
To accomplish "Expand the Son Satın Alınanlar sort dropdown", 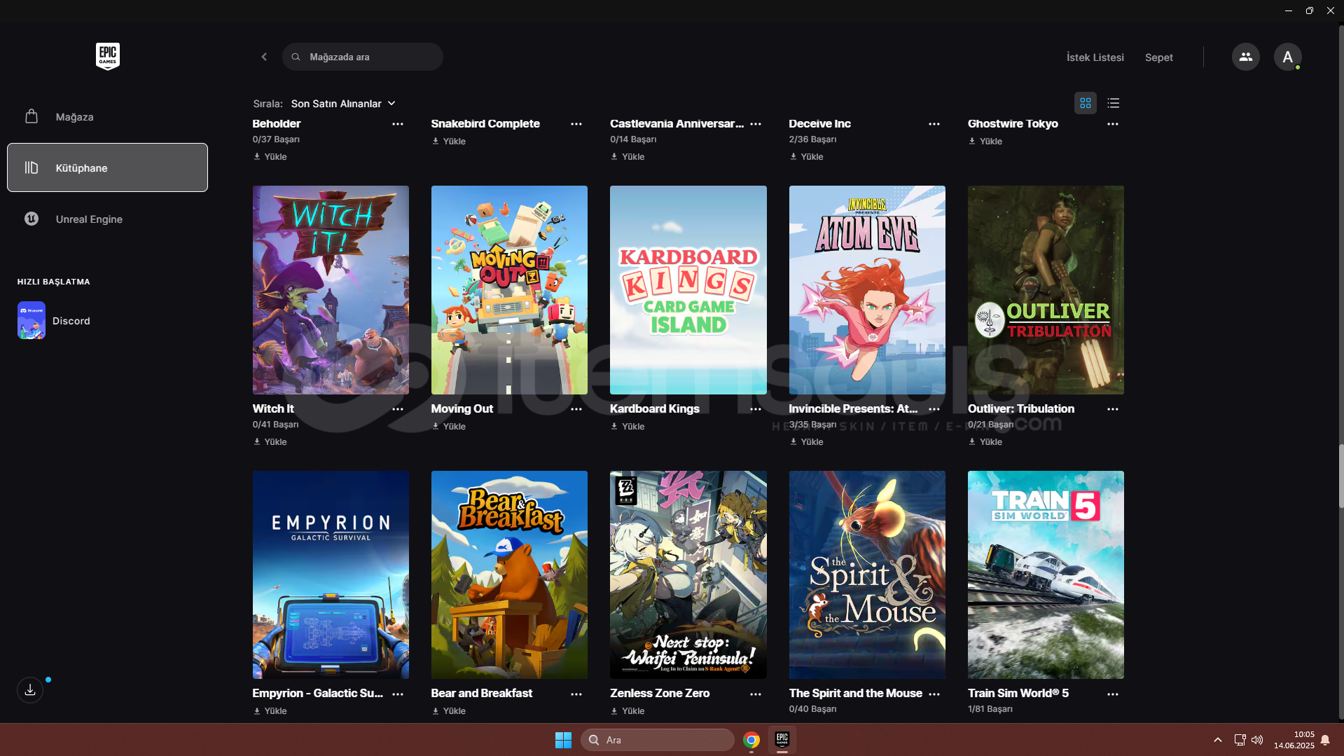I will click(343, 104).
